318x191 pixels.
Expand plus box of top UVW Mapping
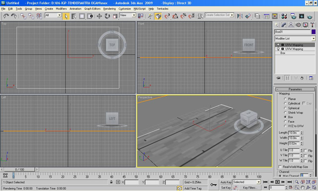pos(283,45)
